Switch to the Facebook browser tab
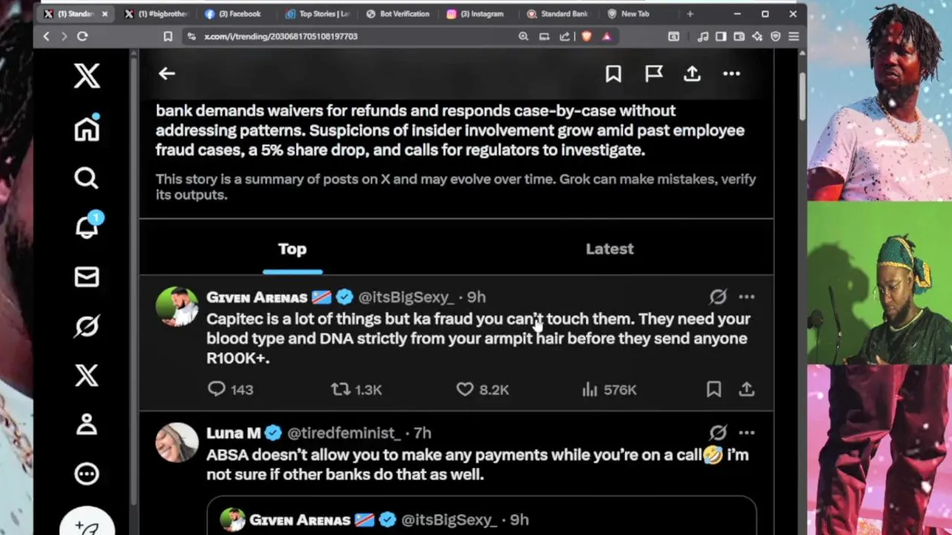Screen dimensions: 952x535 coord(239,13)
